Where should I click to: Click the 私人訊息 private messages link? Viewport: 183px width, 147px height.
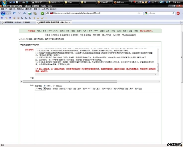point(116,35)
